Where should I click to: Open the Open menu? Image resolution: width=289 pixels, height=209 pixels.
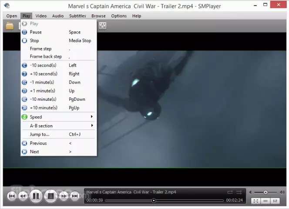(x=12, y=16)
